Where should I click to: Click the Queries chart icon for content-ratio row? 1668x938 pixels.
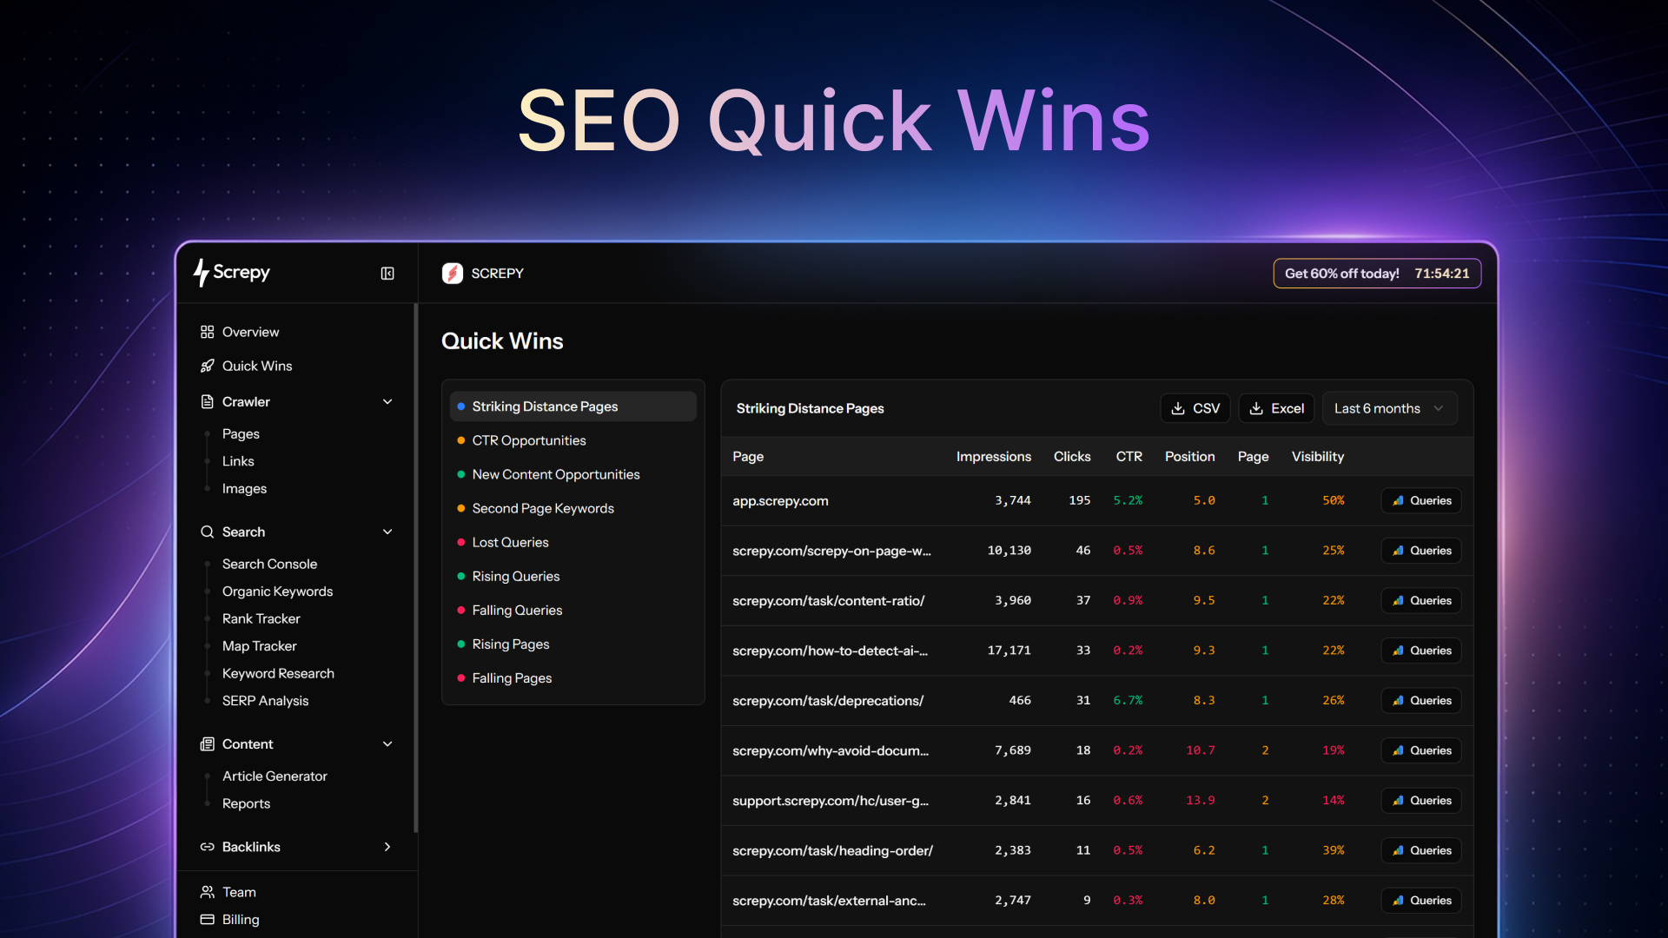point(1398,600)
